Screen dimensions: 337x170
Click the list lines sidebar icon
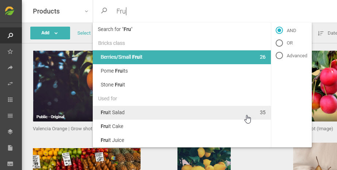[10, 116]
